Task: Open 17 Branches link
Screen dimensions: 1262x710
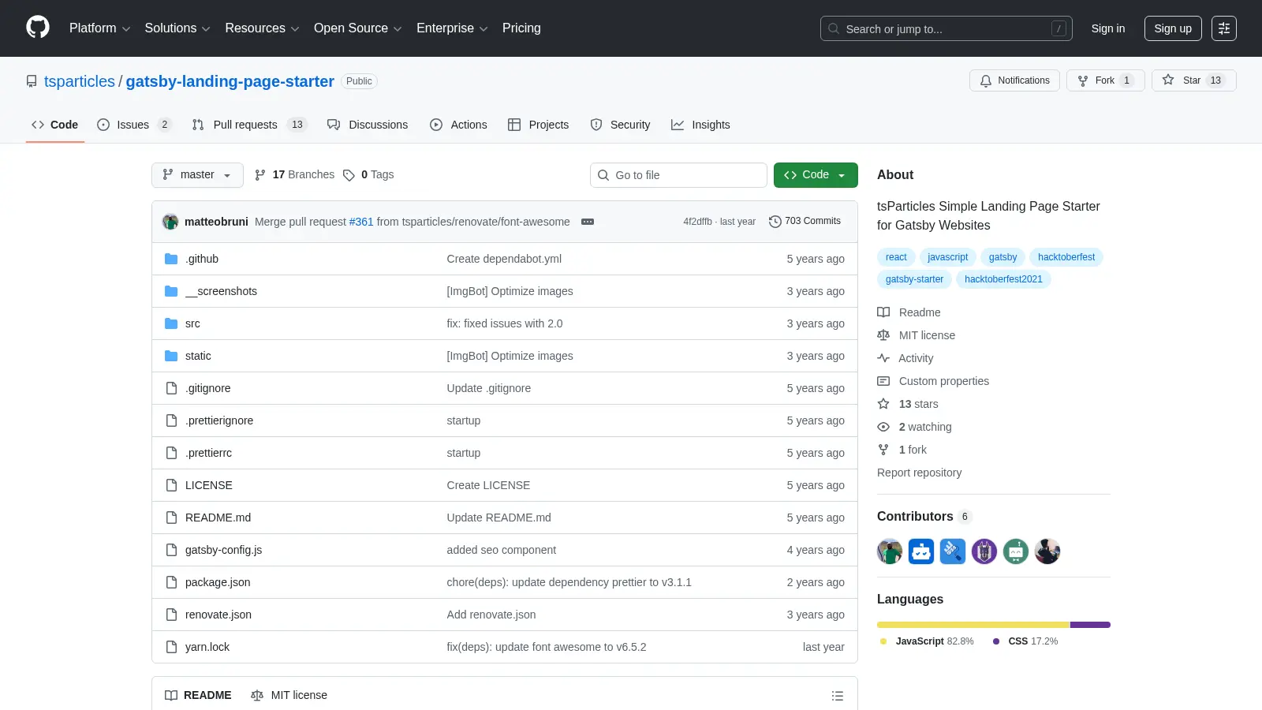Action: click(x=294, y=175)
